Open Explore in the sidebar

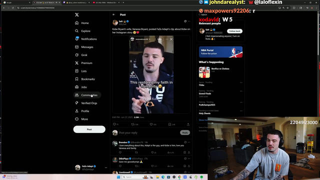click(x=83, y=31)
